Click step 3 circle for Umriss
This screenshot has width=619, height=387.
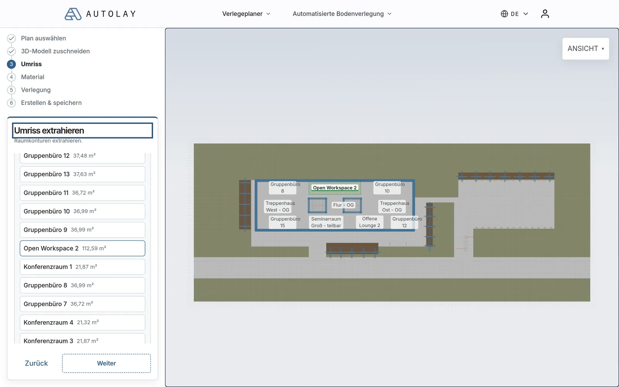[11, 64]
